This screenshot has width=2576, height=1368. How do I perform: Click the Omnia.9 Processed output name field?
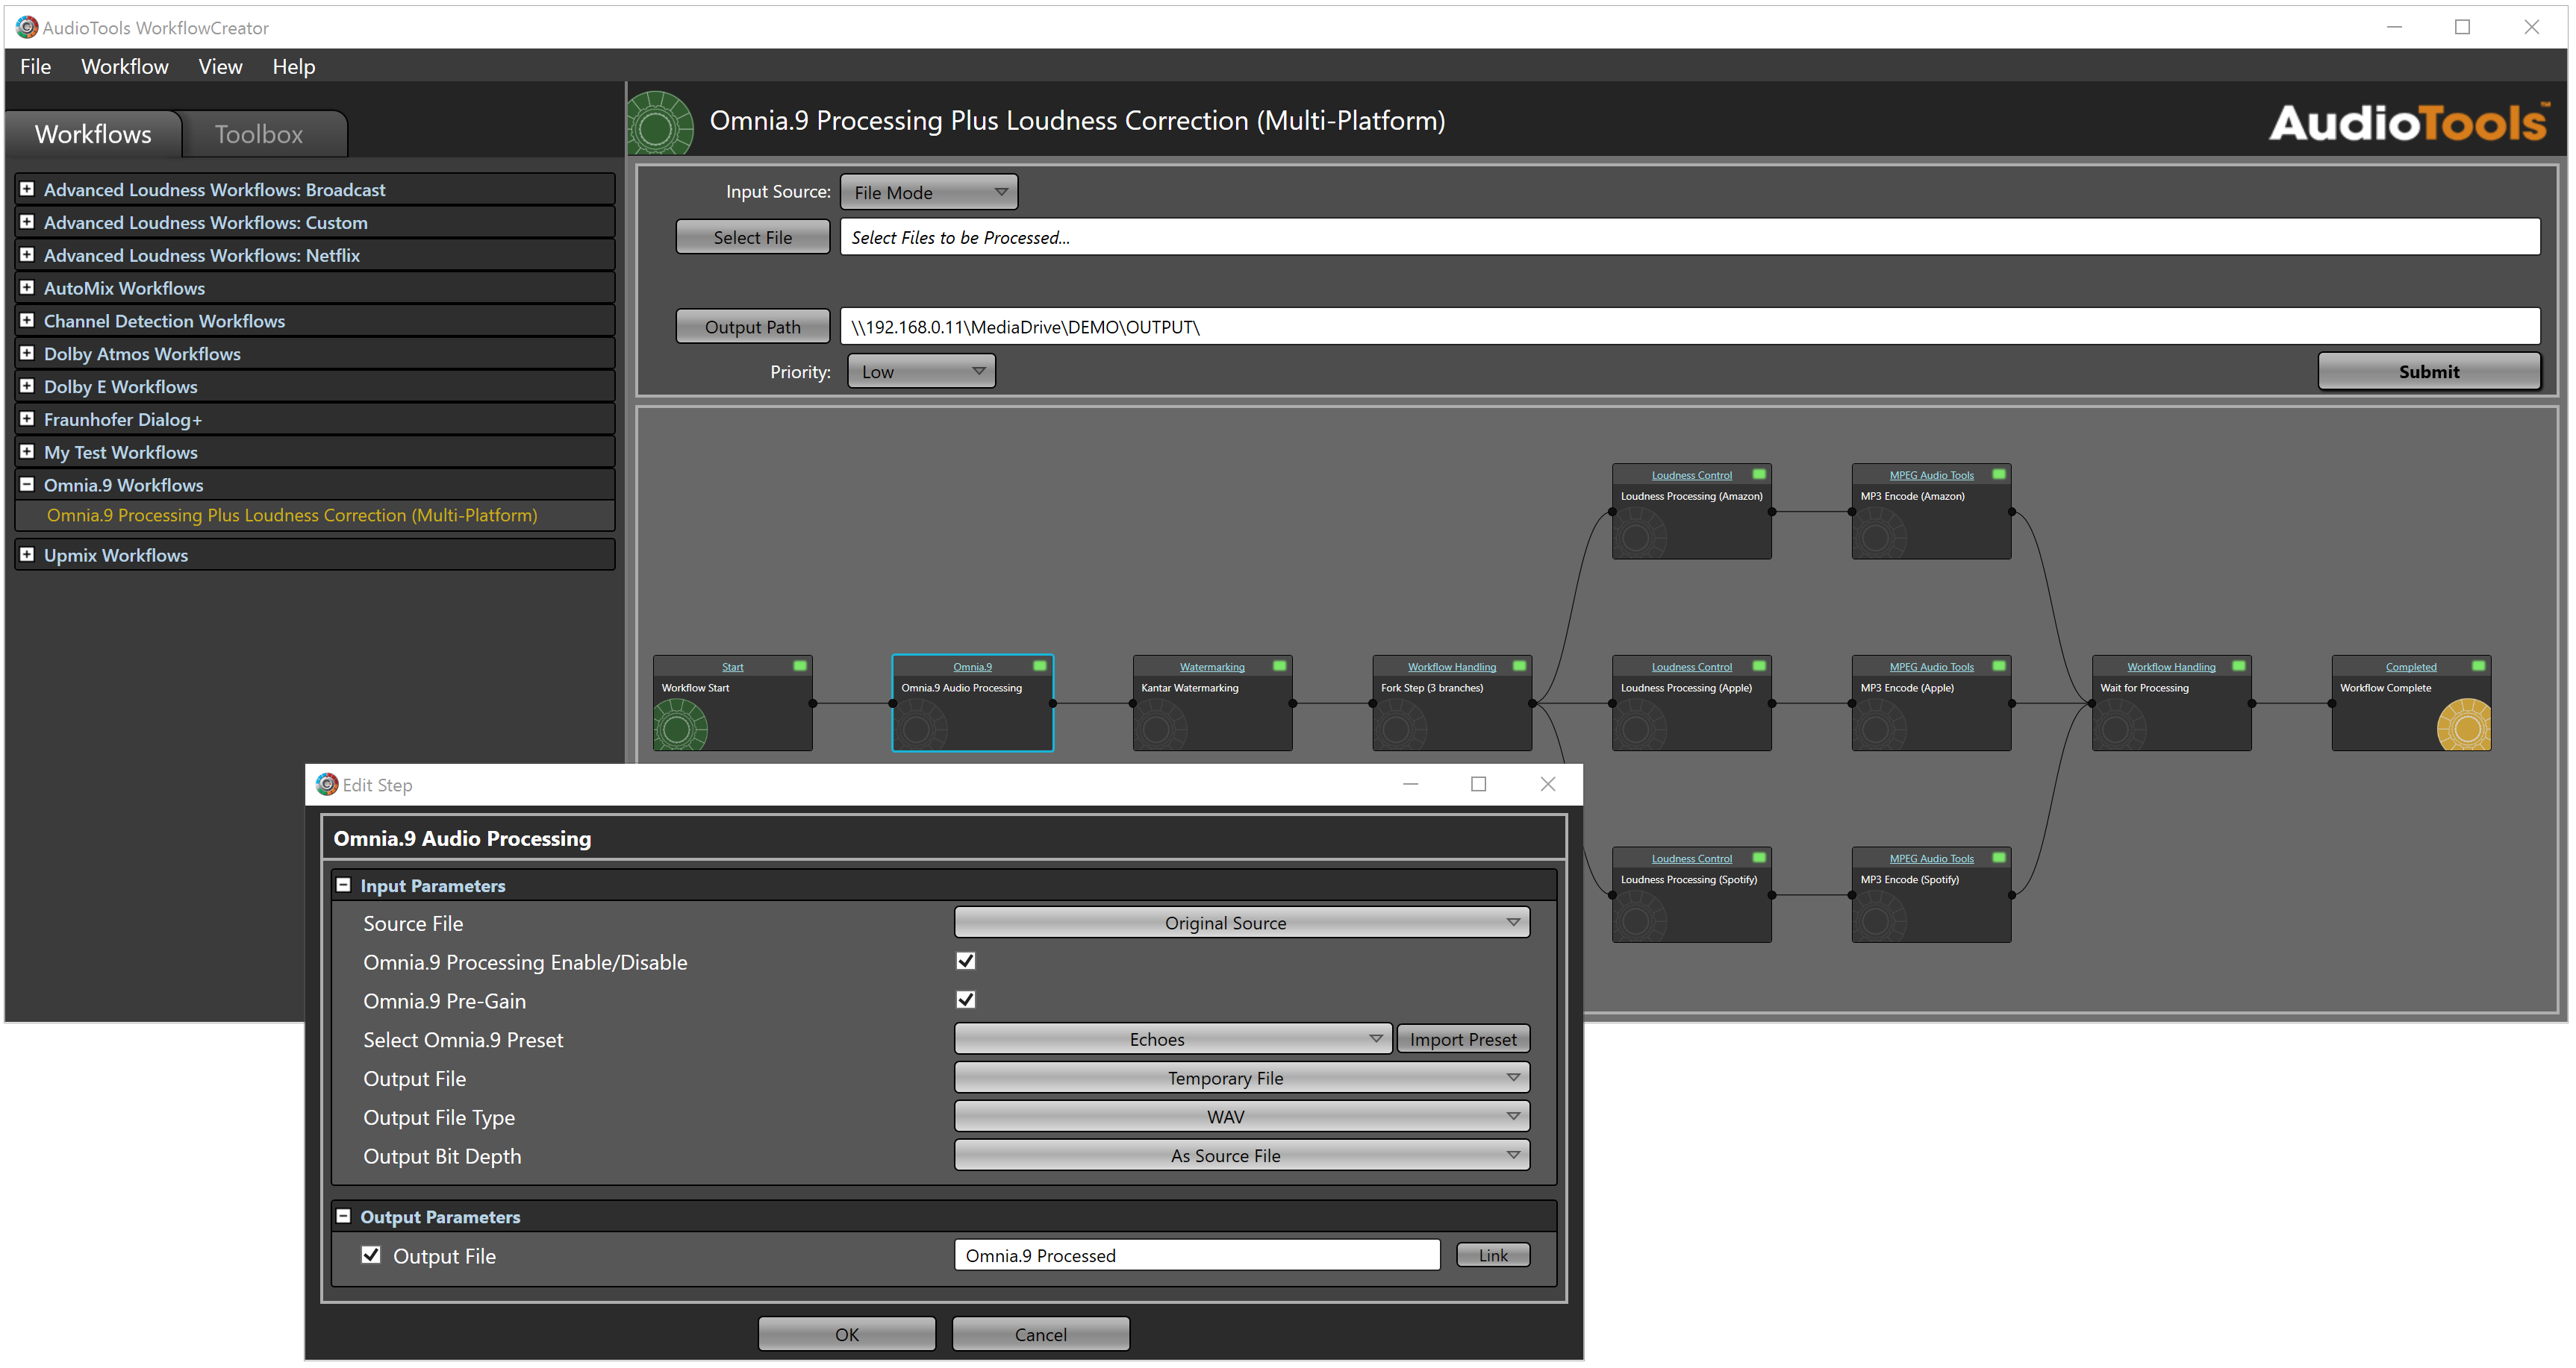tap(1197, 1255)
